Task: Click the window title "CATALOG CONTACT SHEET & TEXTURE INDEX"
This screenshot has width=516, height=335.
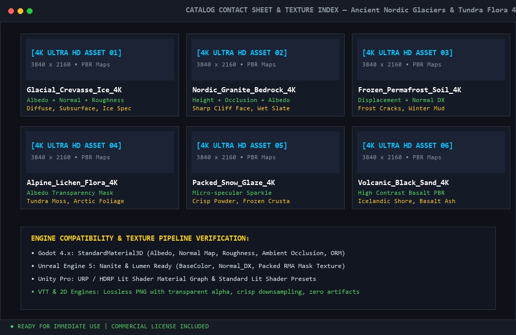Action: click(262, 10)
